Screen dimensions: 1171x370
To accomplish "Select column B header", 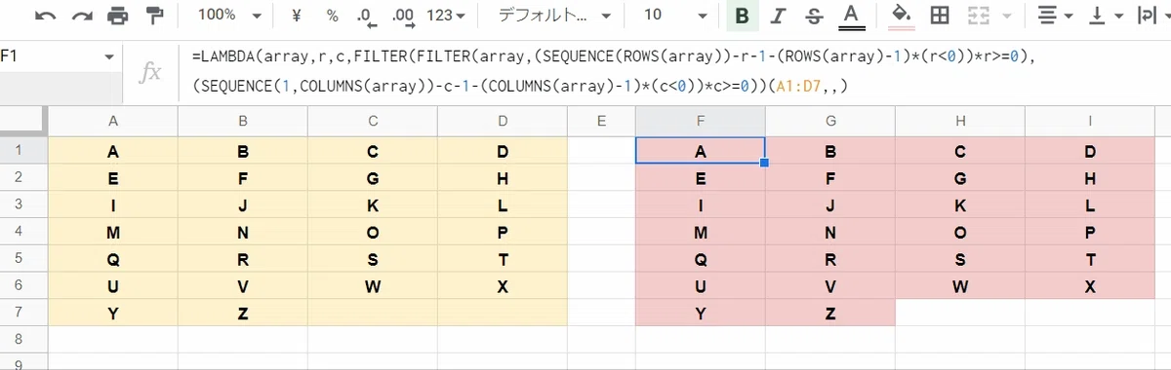I will coord(243,121).
